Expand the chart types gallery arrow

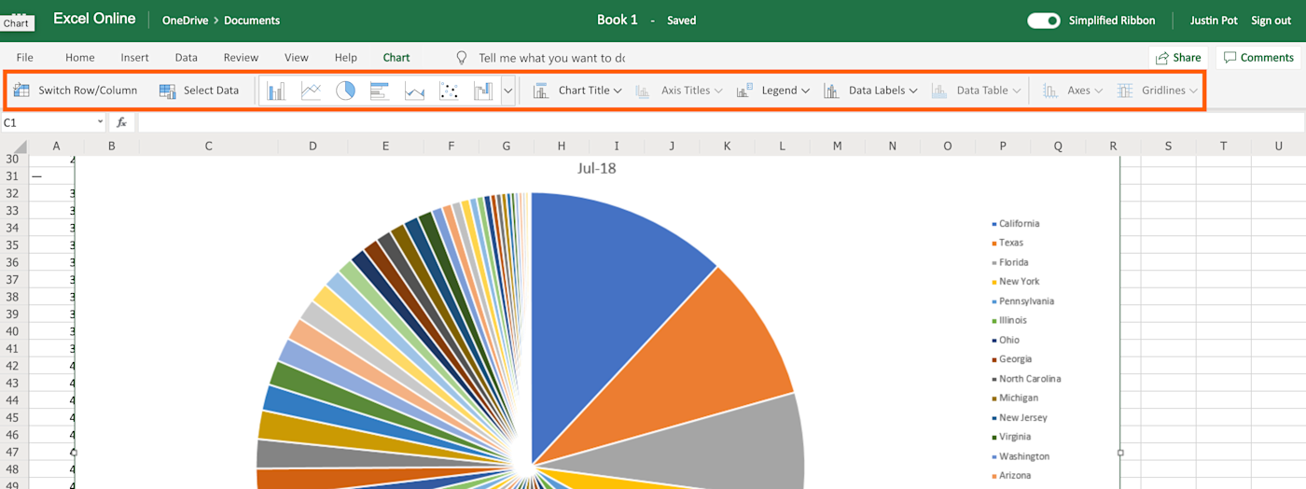click(508, 91)
